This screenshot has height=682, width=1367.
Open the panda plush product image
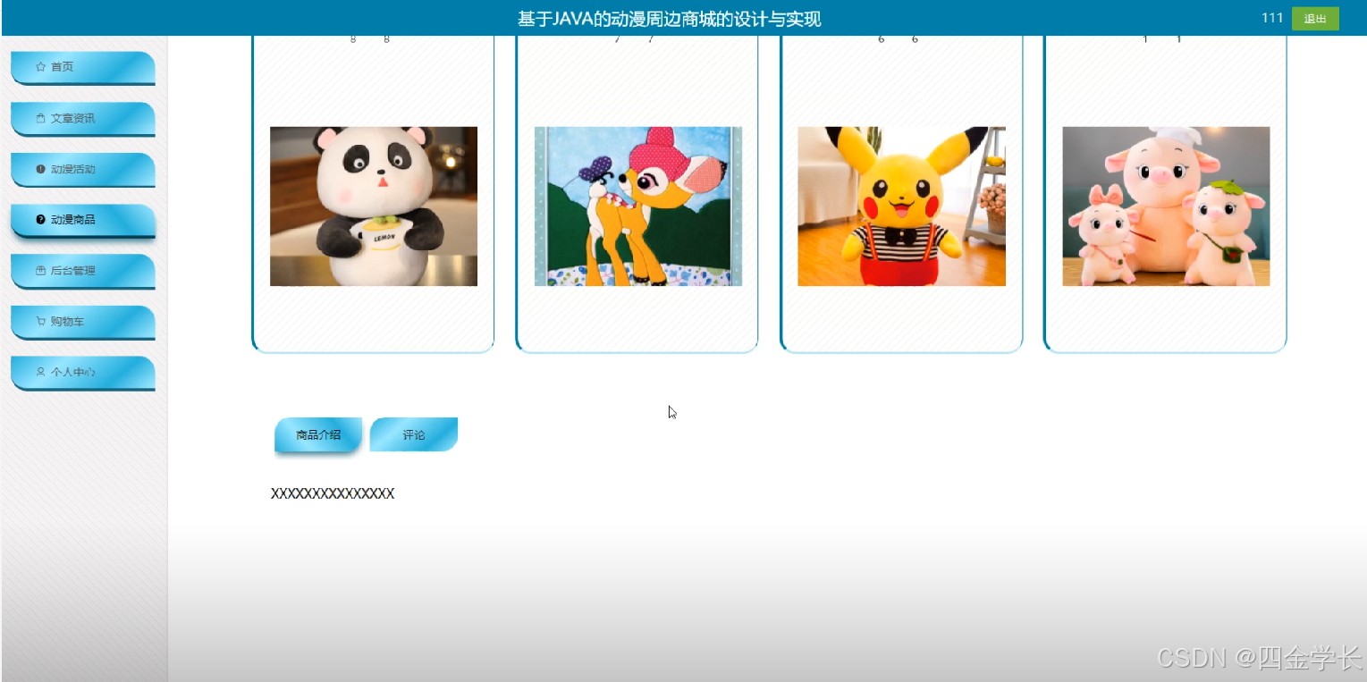(374, 206)
